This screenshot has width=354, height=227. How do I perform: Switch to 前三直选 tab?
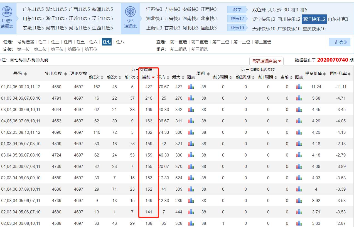(263, 42)
